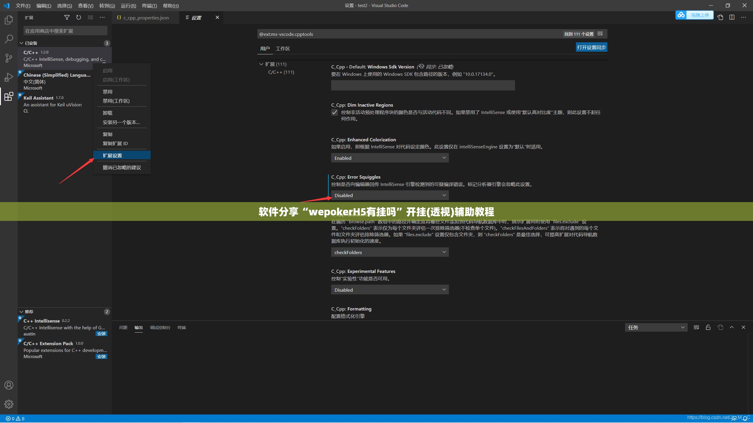The image size is (753, 423).
Task: Maximize the bottom panel size
Action: tap(732, 327)
